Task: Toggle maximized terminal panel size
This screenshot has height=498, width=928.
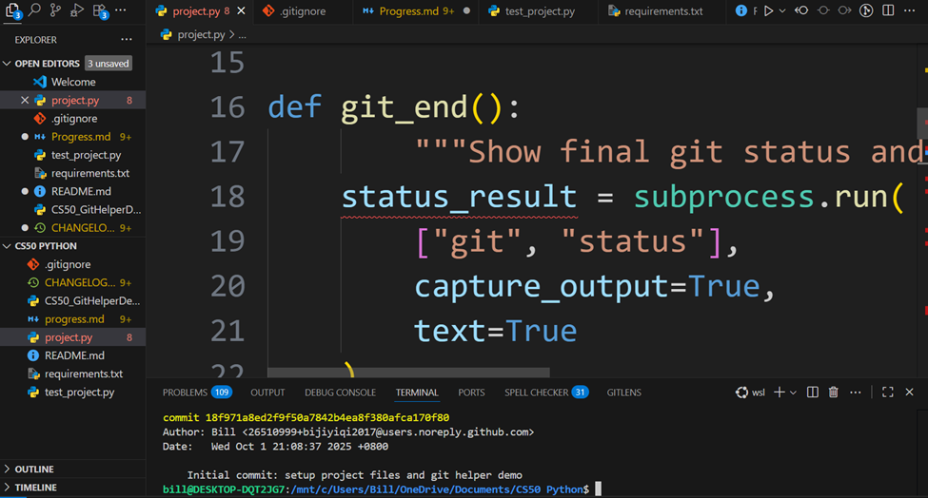Action: (887, 393)
